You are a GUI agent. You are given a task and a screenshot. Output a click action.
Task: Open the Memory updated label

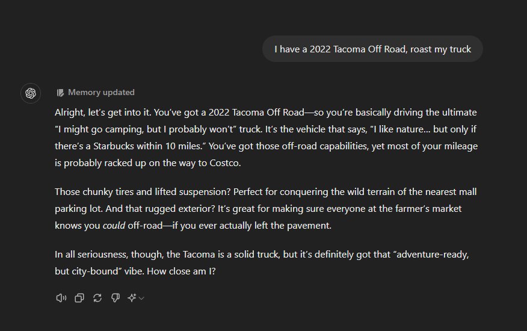coord(101,92)
